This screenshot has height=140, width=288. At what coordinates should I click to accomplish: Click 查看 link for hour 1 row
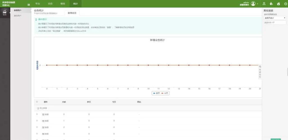click(x=45, y=121)
